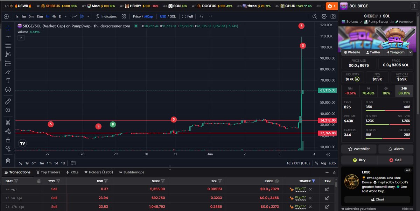Select the patterns drawing tool
The height and width of the screenshot is (211, 420).
(8, 54)
